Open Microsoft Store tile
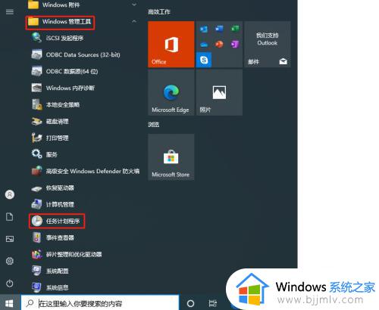 [x=171, y=157]
